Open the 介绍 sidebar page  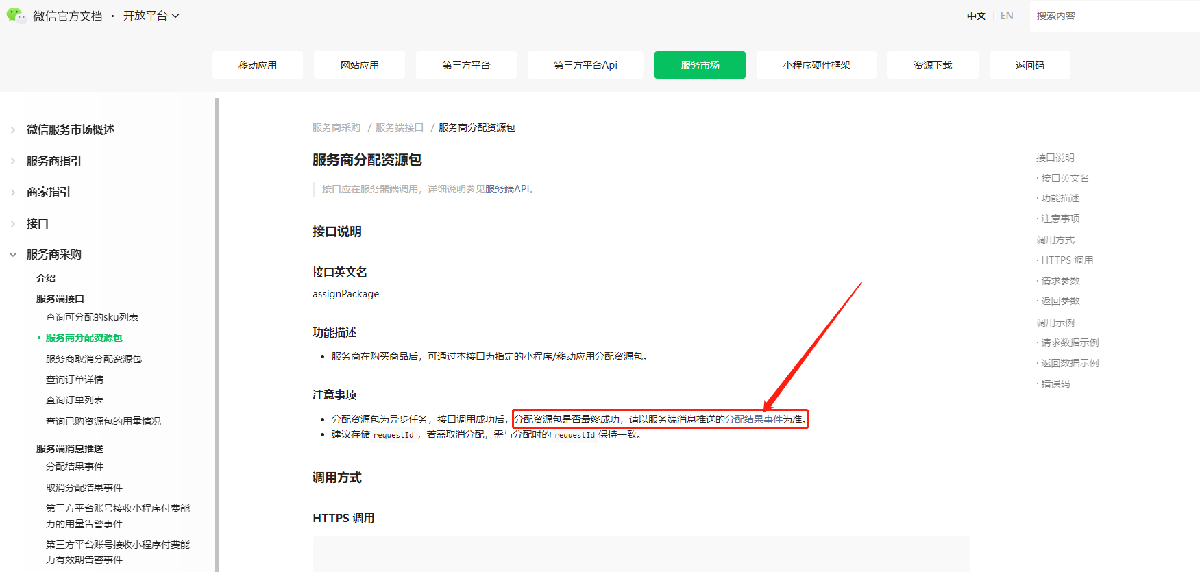pyautogui.click(x=46, y=278)
